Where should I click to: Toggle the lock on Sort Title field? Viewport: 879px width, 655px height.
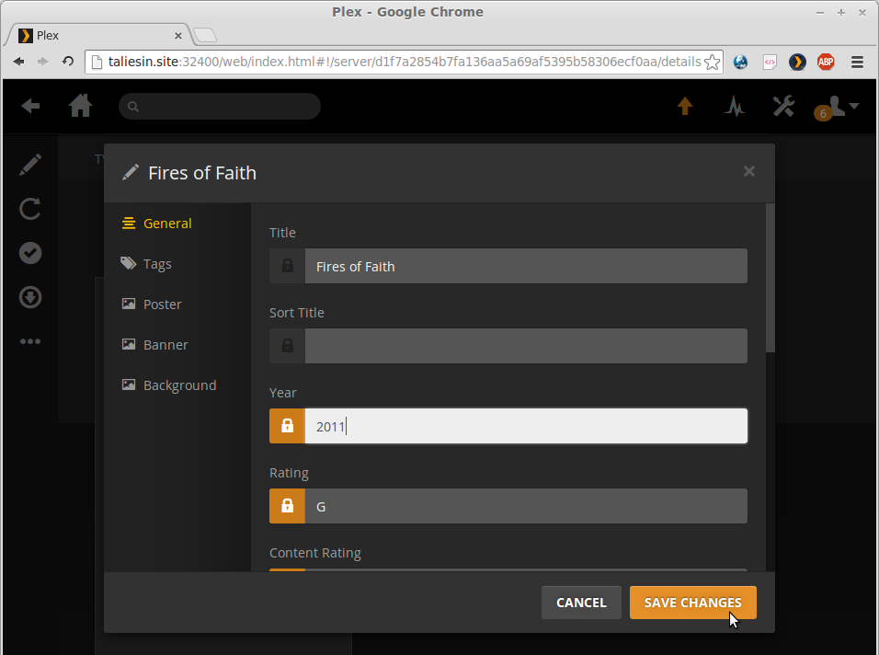click(x=287, y=346)
